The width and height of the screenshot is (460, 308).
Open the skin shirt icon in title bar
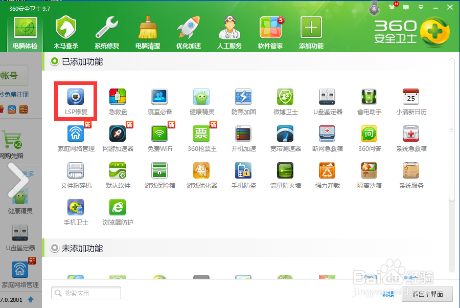pos(392,7)
